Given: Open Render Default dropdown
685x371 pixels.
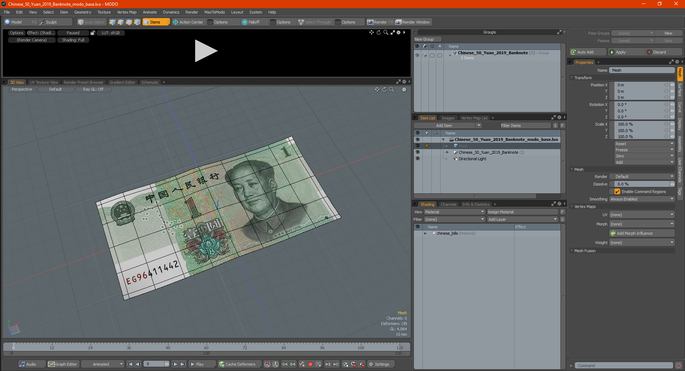Looking at the screenshot, I should click(x=642, y=177).
